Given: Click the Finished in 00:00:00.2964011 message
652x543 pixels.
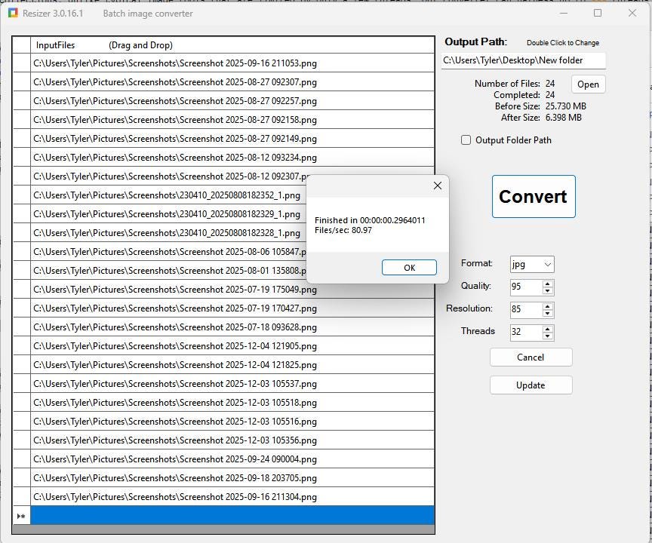Looking at the screenshot, I should pos(370,220).
